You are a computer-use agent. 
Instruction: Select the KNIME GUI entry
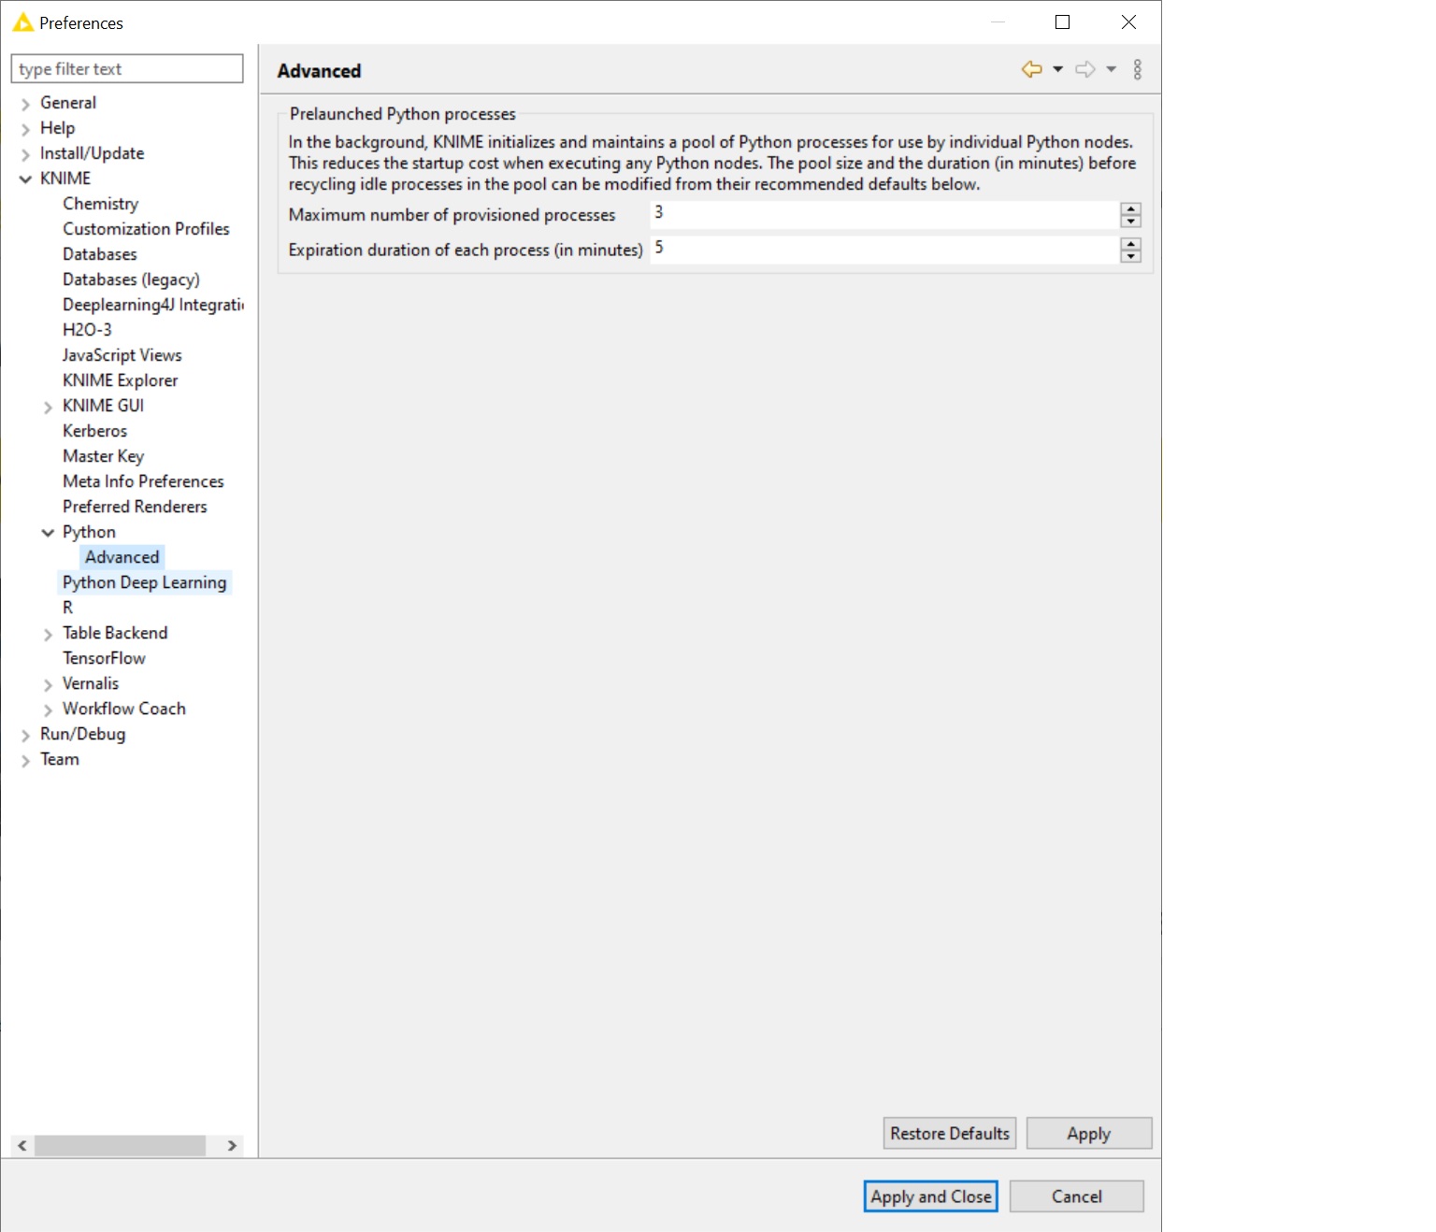coord(103,406)
